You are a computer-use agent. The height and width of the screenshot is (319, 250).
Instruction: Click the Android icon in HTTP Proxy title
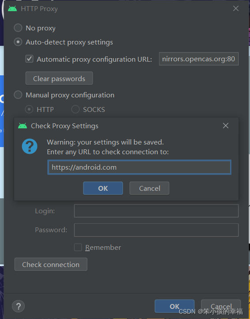point(12,9)
